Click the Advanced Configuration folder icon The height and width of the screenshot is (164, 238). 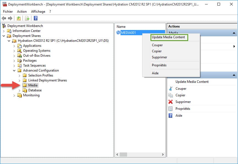[20, 70]
